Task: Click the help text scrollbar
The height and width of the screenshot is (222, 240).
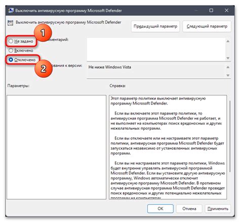Action: pos(230,136)
